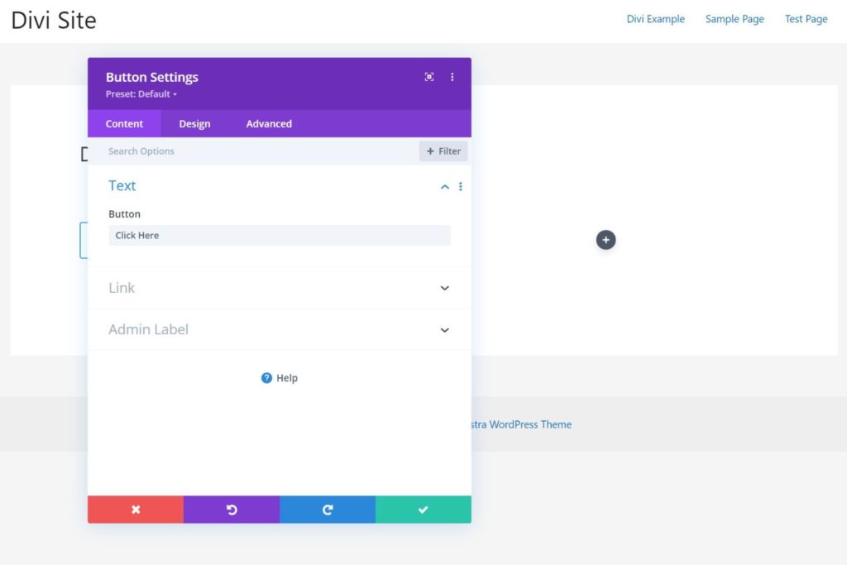The image size is (847, 565).
Task: Open the Divi Example link
Action: point(656,18)
